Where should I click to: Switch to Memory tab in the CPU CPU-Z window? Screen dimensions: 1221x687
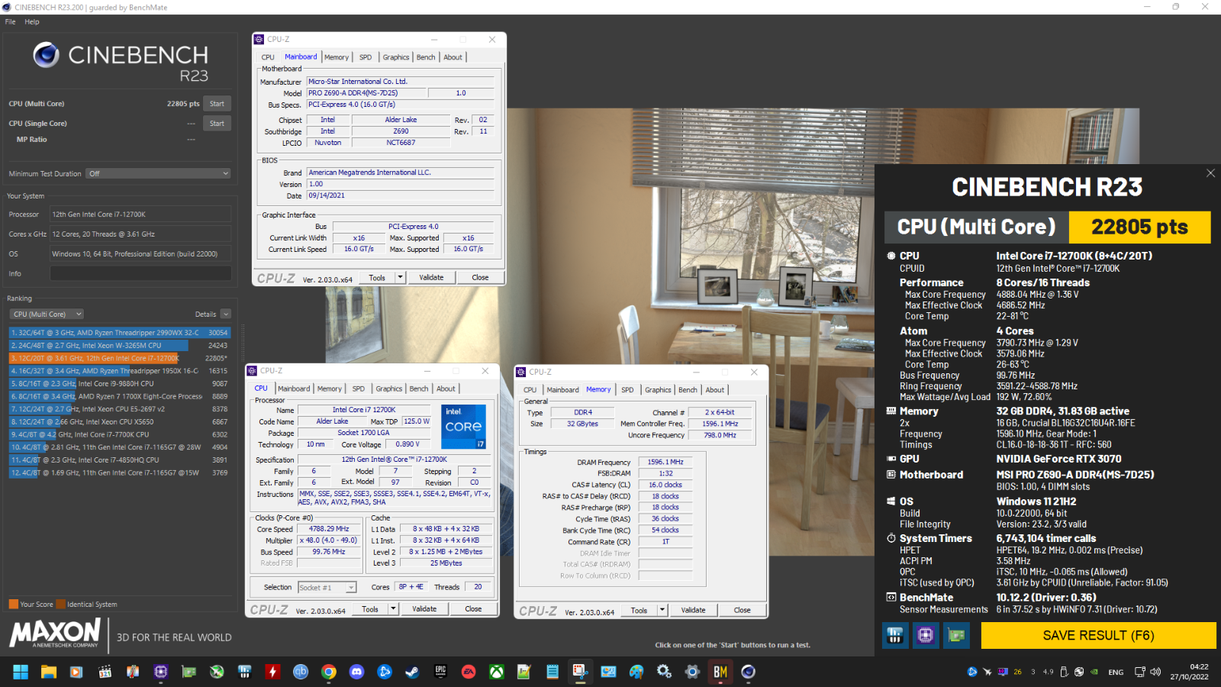point(329,389)
